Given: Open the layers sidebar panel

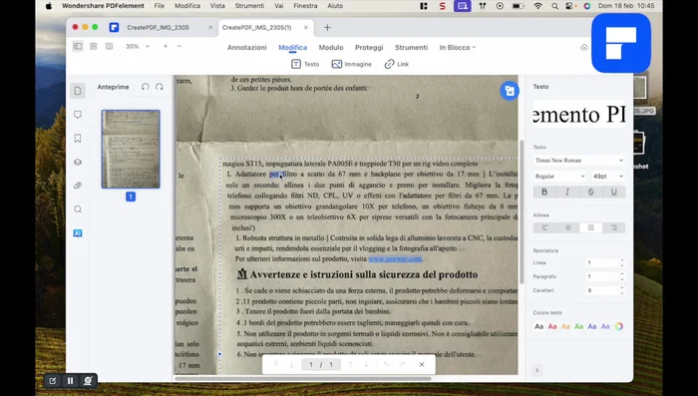Looking at the screenshot, I should pyautogui.click(x=78, y=163).
